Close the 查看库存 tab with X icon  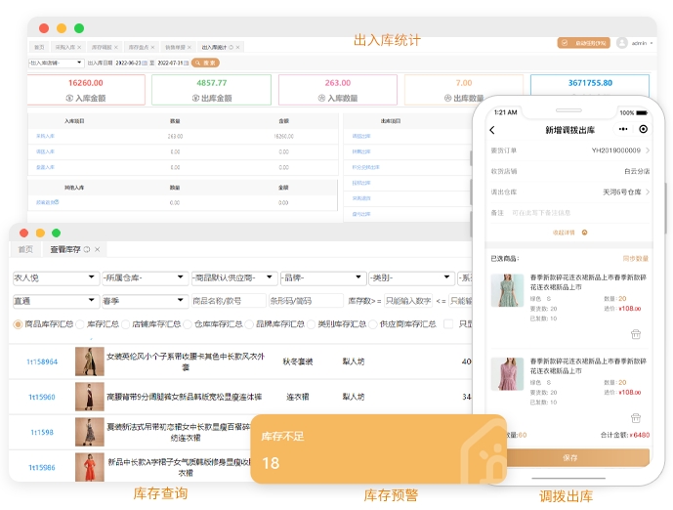pyautogui.click(x=97, y=250)
